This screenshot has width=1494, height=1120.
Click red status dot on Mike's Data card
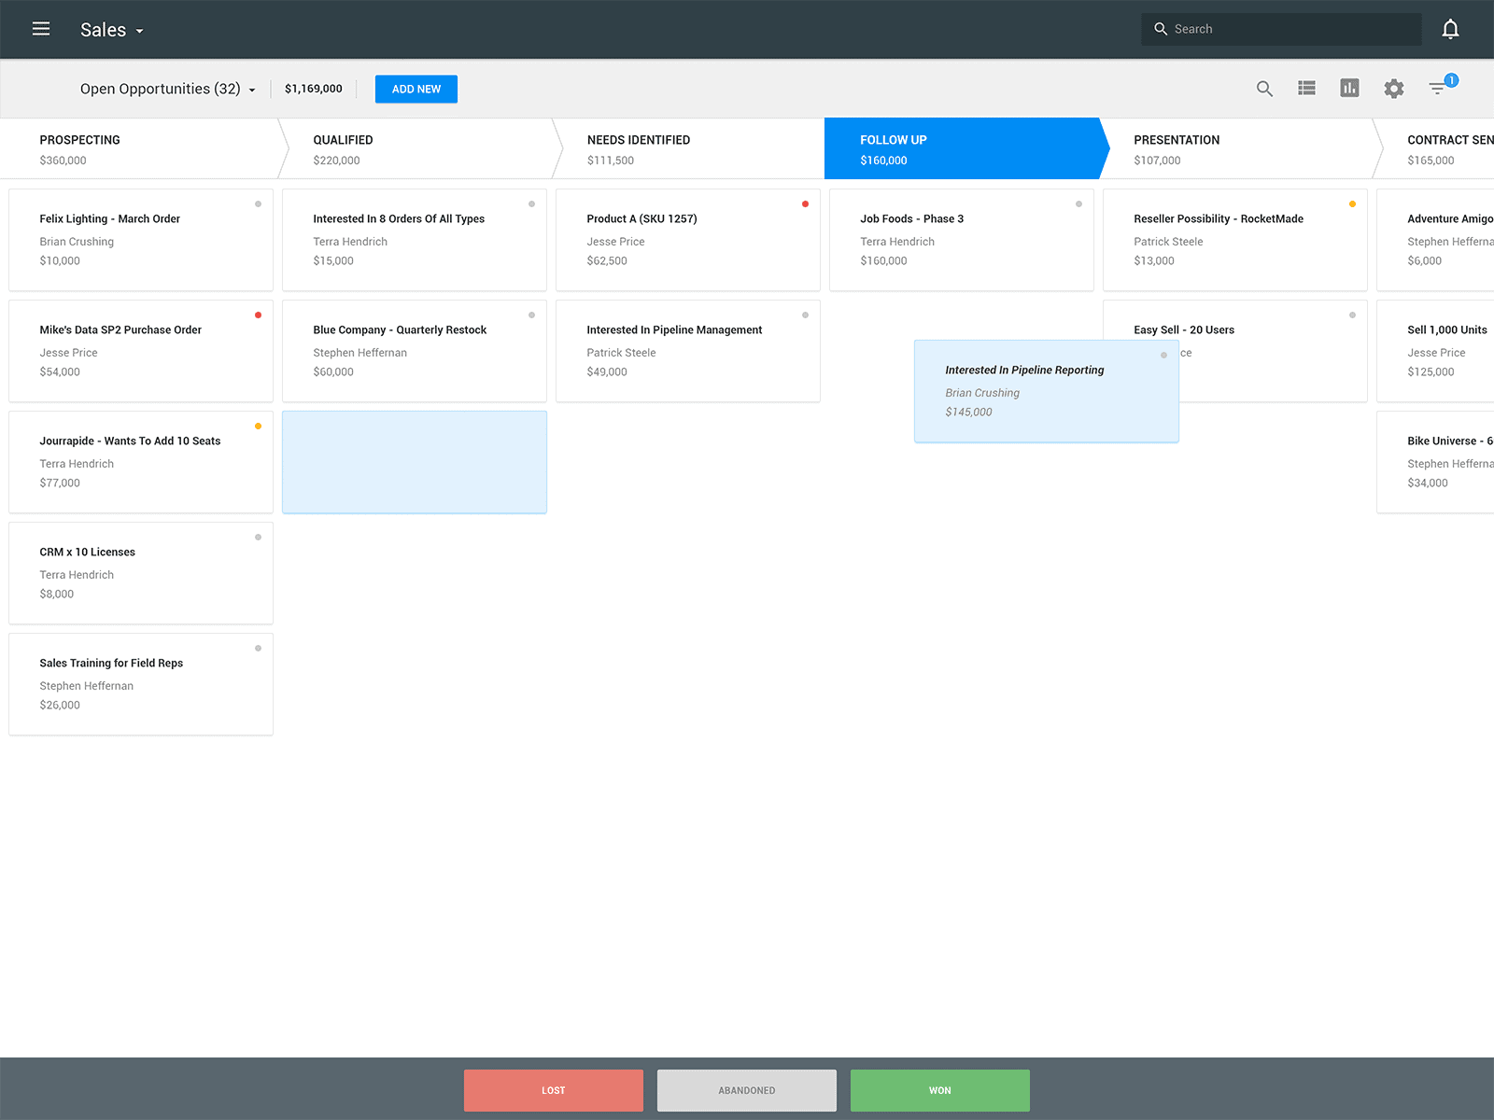tap(258, 315)
